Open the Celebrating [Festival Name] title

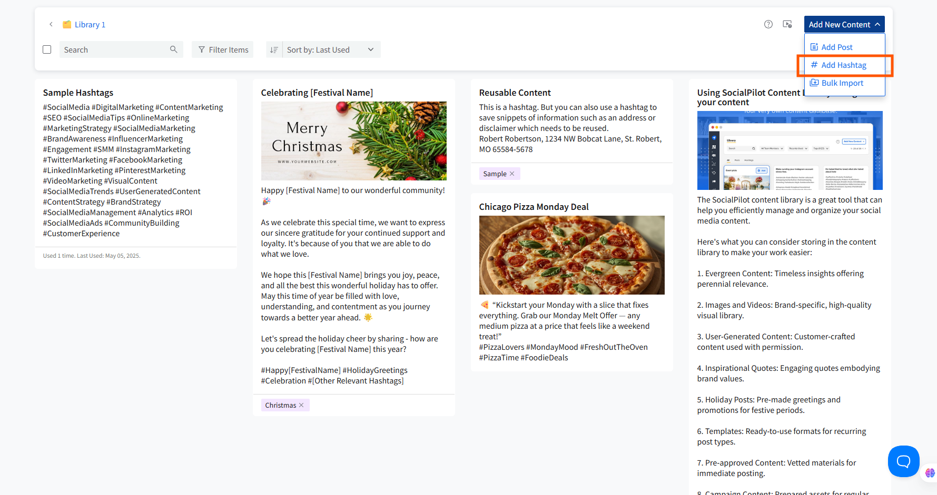click(x=317, y=93)
